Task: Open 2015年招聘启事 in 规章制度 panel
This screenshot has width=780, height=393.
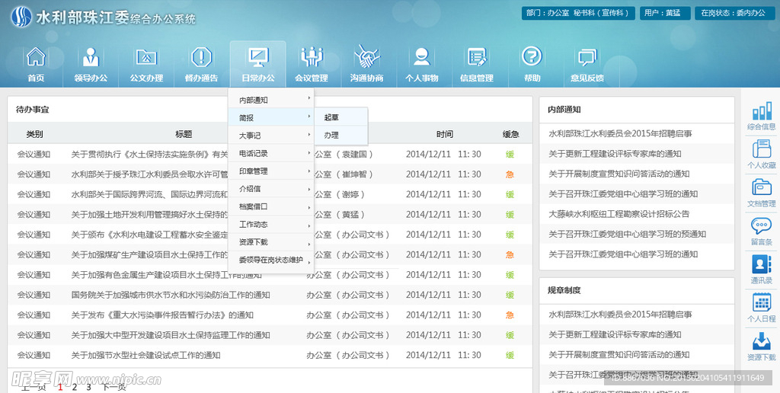Action: [620, 315]
